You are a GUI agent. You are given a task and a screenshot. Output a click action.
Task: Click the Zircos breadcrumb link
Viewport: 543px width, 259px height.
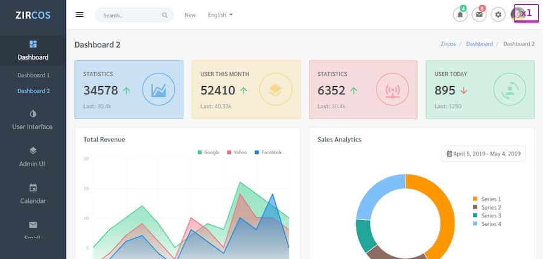[448, 44]
